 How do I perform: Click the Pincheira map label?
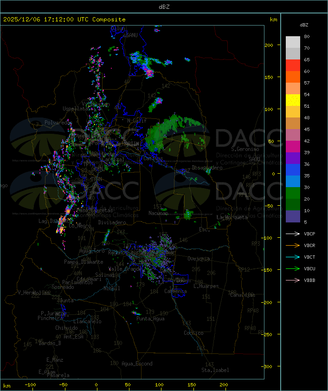coord(50,318)
